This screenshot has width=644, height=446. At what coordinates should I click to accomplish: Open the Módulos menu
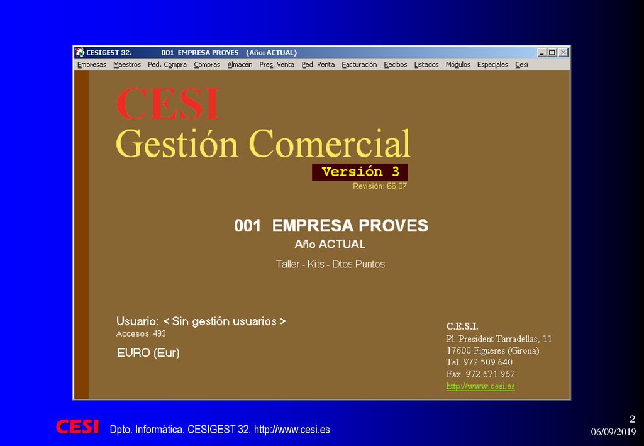click(x=458, y=64)
